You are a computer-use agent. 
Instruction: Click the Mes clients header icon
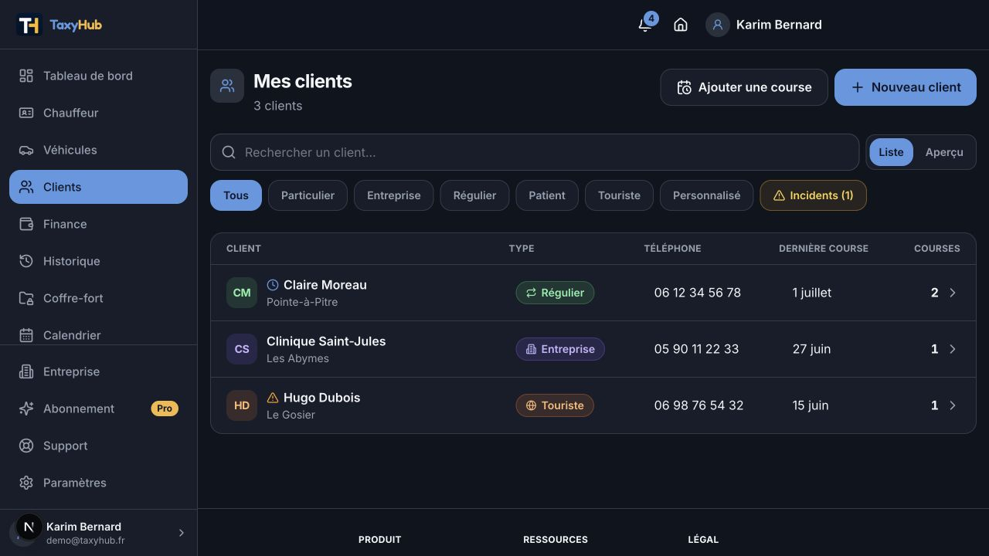227,86
